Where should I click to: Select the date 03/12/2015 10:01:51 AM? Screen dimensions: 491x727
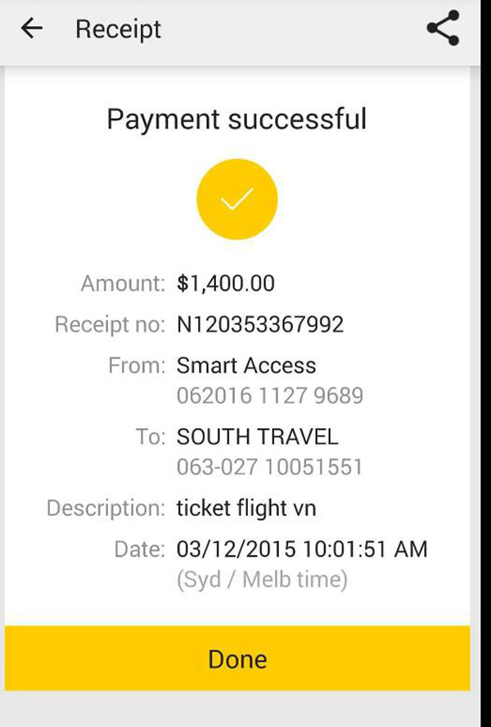click(302, 549)
